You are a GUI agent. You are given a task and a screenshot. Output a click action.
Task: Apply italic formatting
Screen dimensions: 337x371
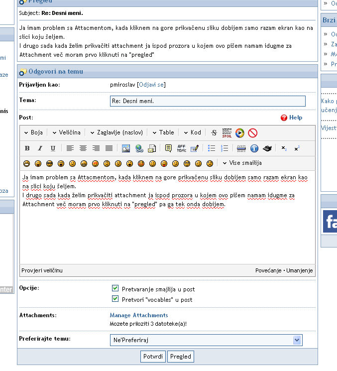(x=40, y=148)
